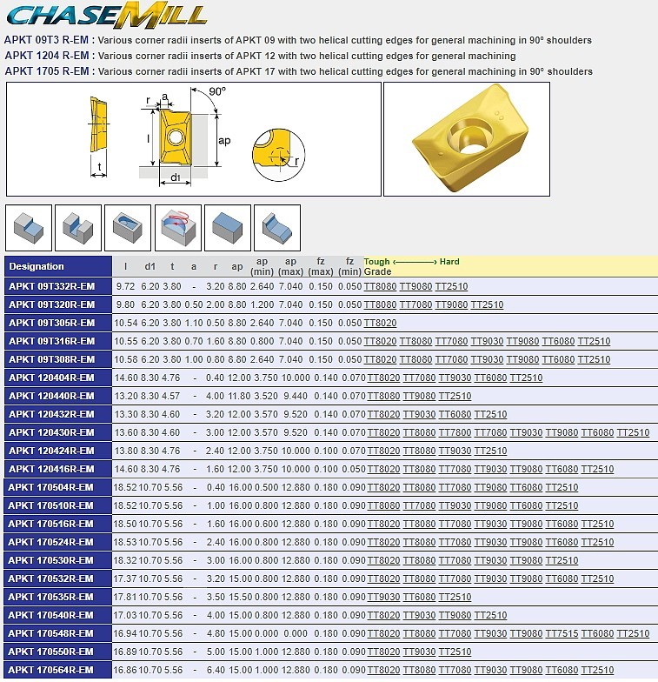Click TT8020 grade in APKT 09T305R-EM row
Image resolution: width=658 pixels, height=682 pixels.
pyautogui.click(x=380, y=323)
